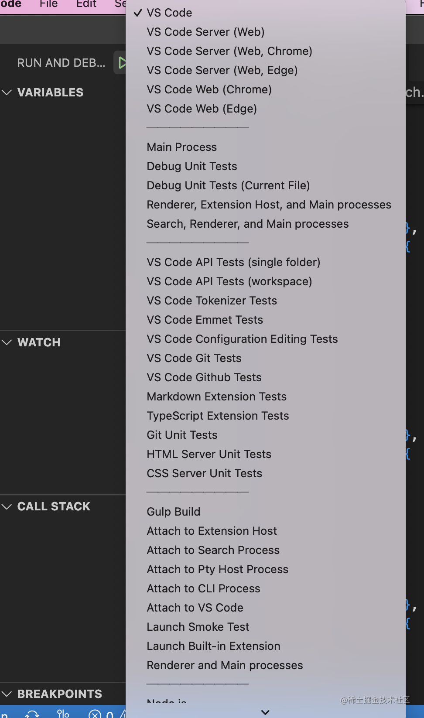Select the checked VS Code configuration
424x718 pixels.
point(265,13)
